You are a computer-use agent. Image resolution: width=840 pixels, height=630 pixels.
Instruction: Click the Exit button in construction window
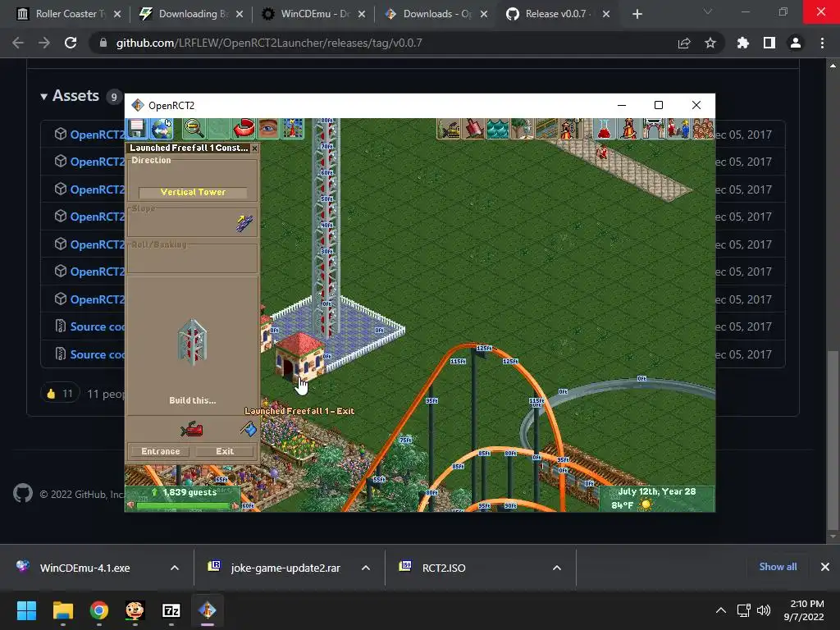coord(225,451)
